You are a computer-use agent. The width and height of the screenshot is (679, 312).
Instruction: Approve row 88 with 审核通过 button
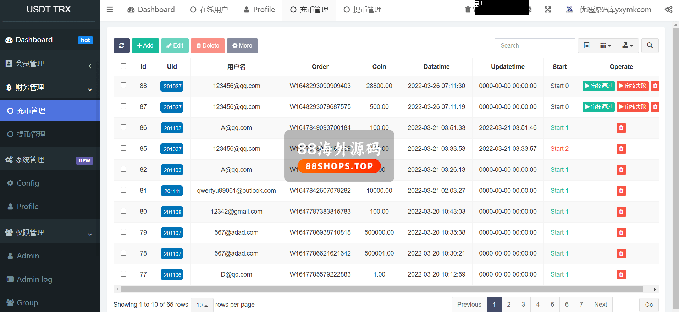pos(598,86)
